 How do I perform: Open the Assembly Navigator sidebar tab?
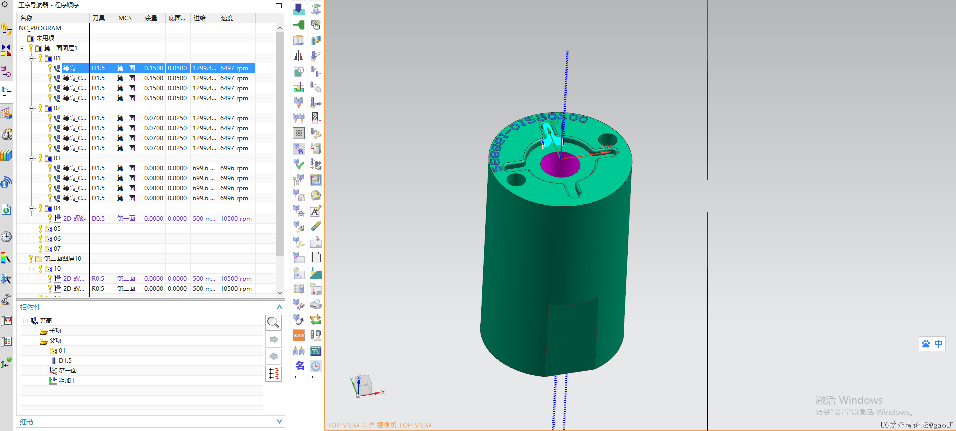click(6, 30)
